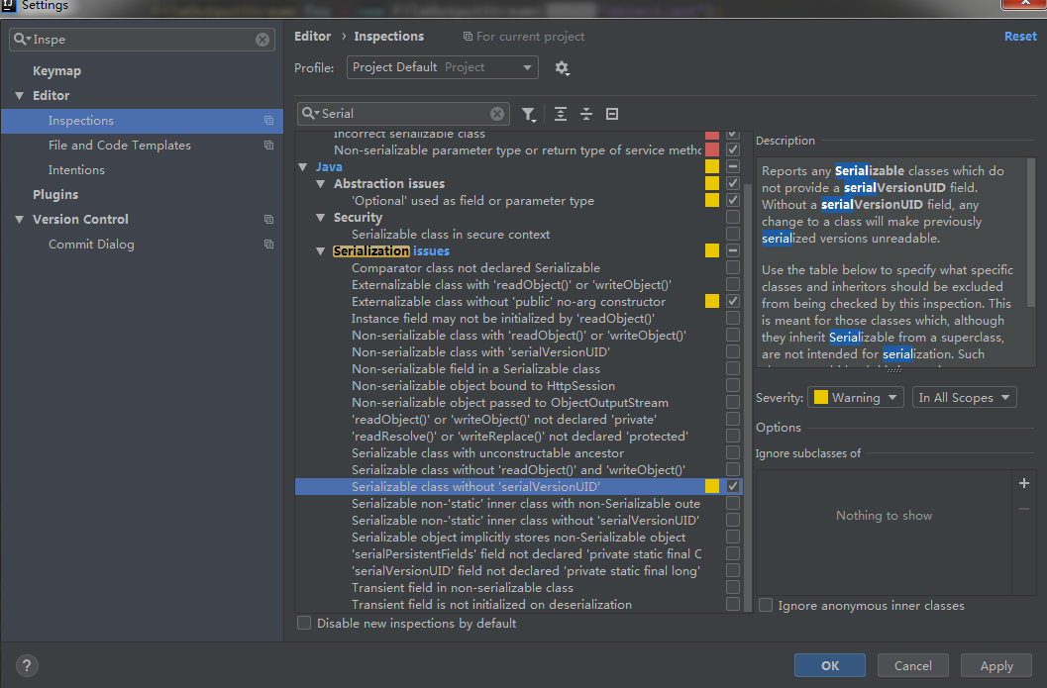Collapse the Serialization issues group
The image size is (1047, 688).
click(x=321, y=251)
